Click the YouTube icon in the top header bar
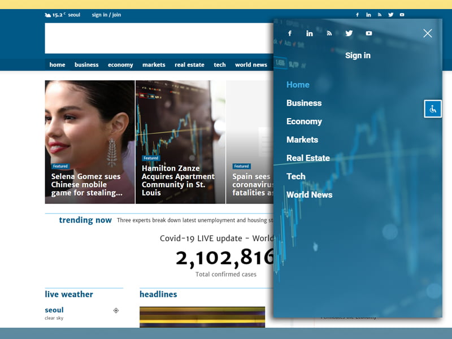The image size is (452, 339). tap(402, 15)
